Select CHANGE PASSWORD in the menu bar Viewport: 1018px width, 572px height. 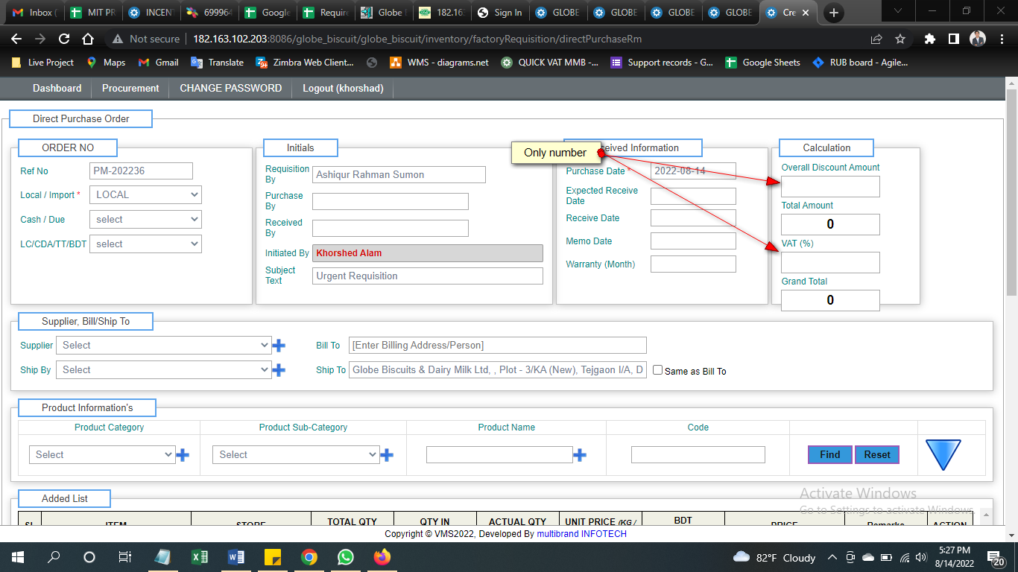(x=231, y=89)
